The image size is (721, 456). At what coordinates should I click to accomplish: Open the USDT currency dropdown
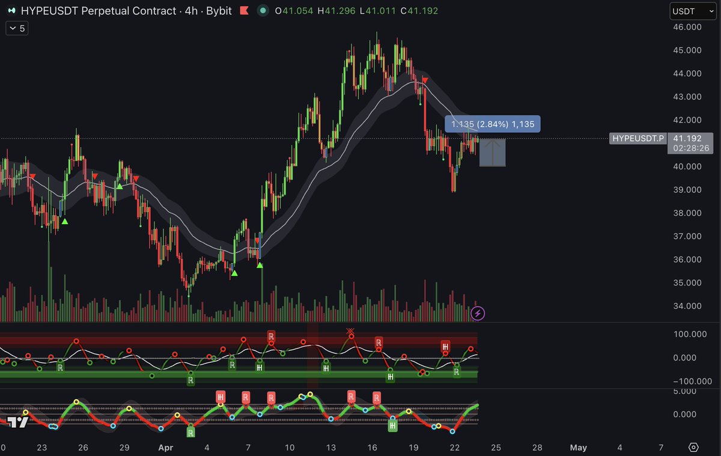point(692,11)
